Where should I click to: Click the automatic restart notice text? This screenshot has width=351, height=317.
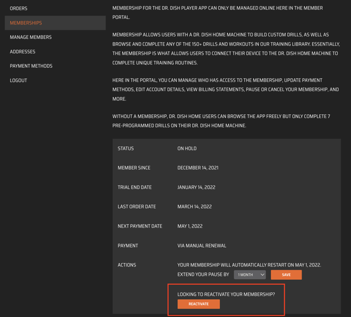(249, 265)
